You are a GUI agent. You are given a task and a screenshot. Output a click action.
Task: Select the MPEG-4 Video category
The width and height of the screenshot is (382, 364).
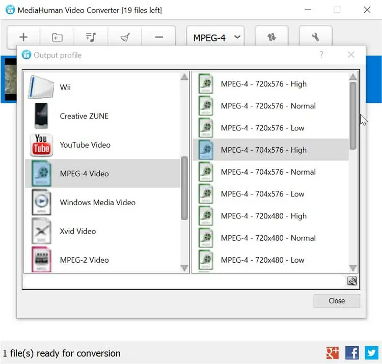pyautogui.click(x=102, y=174)
